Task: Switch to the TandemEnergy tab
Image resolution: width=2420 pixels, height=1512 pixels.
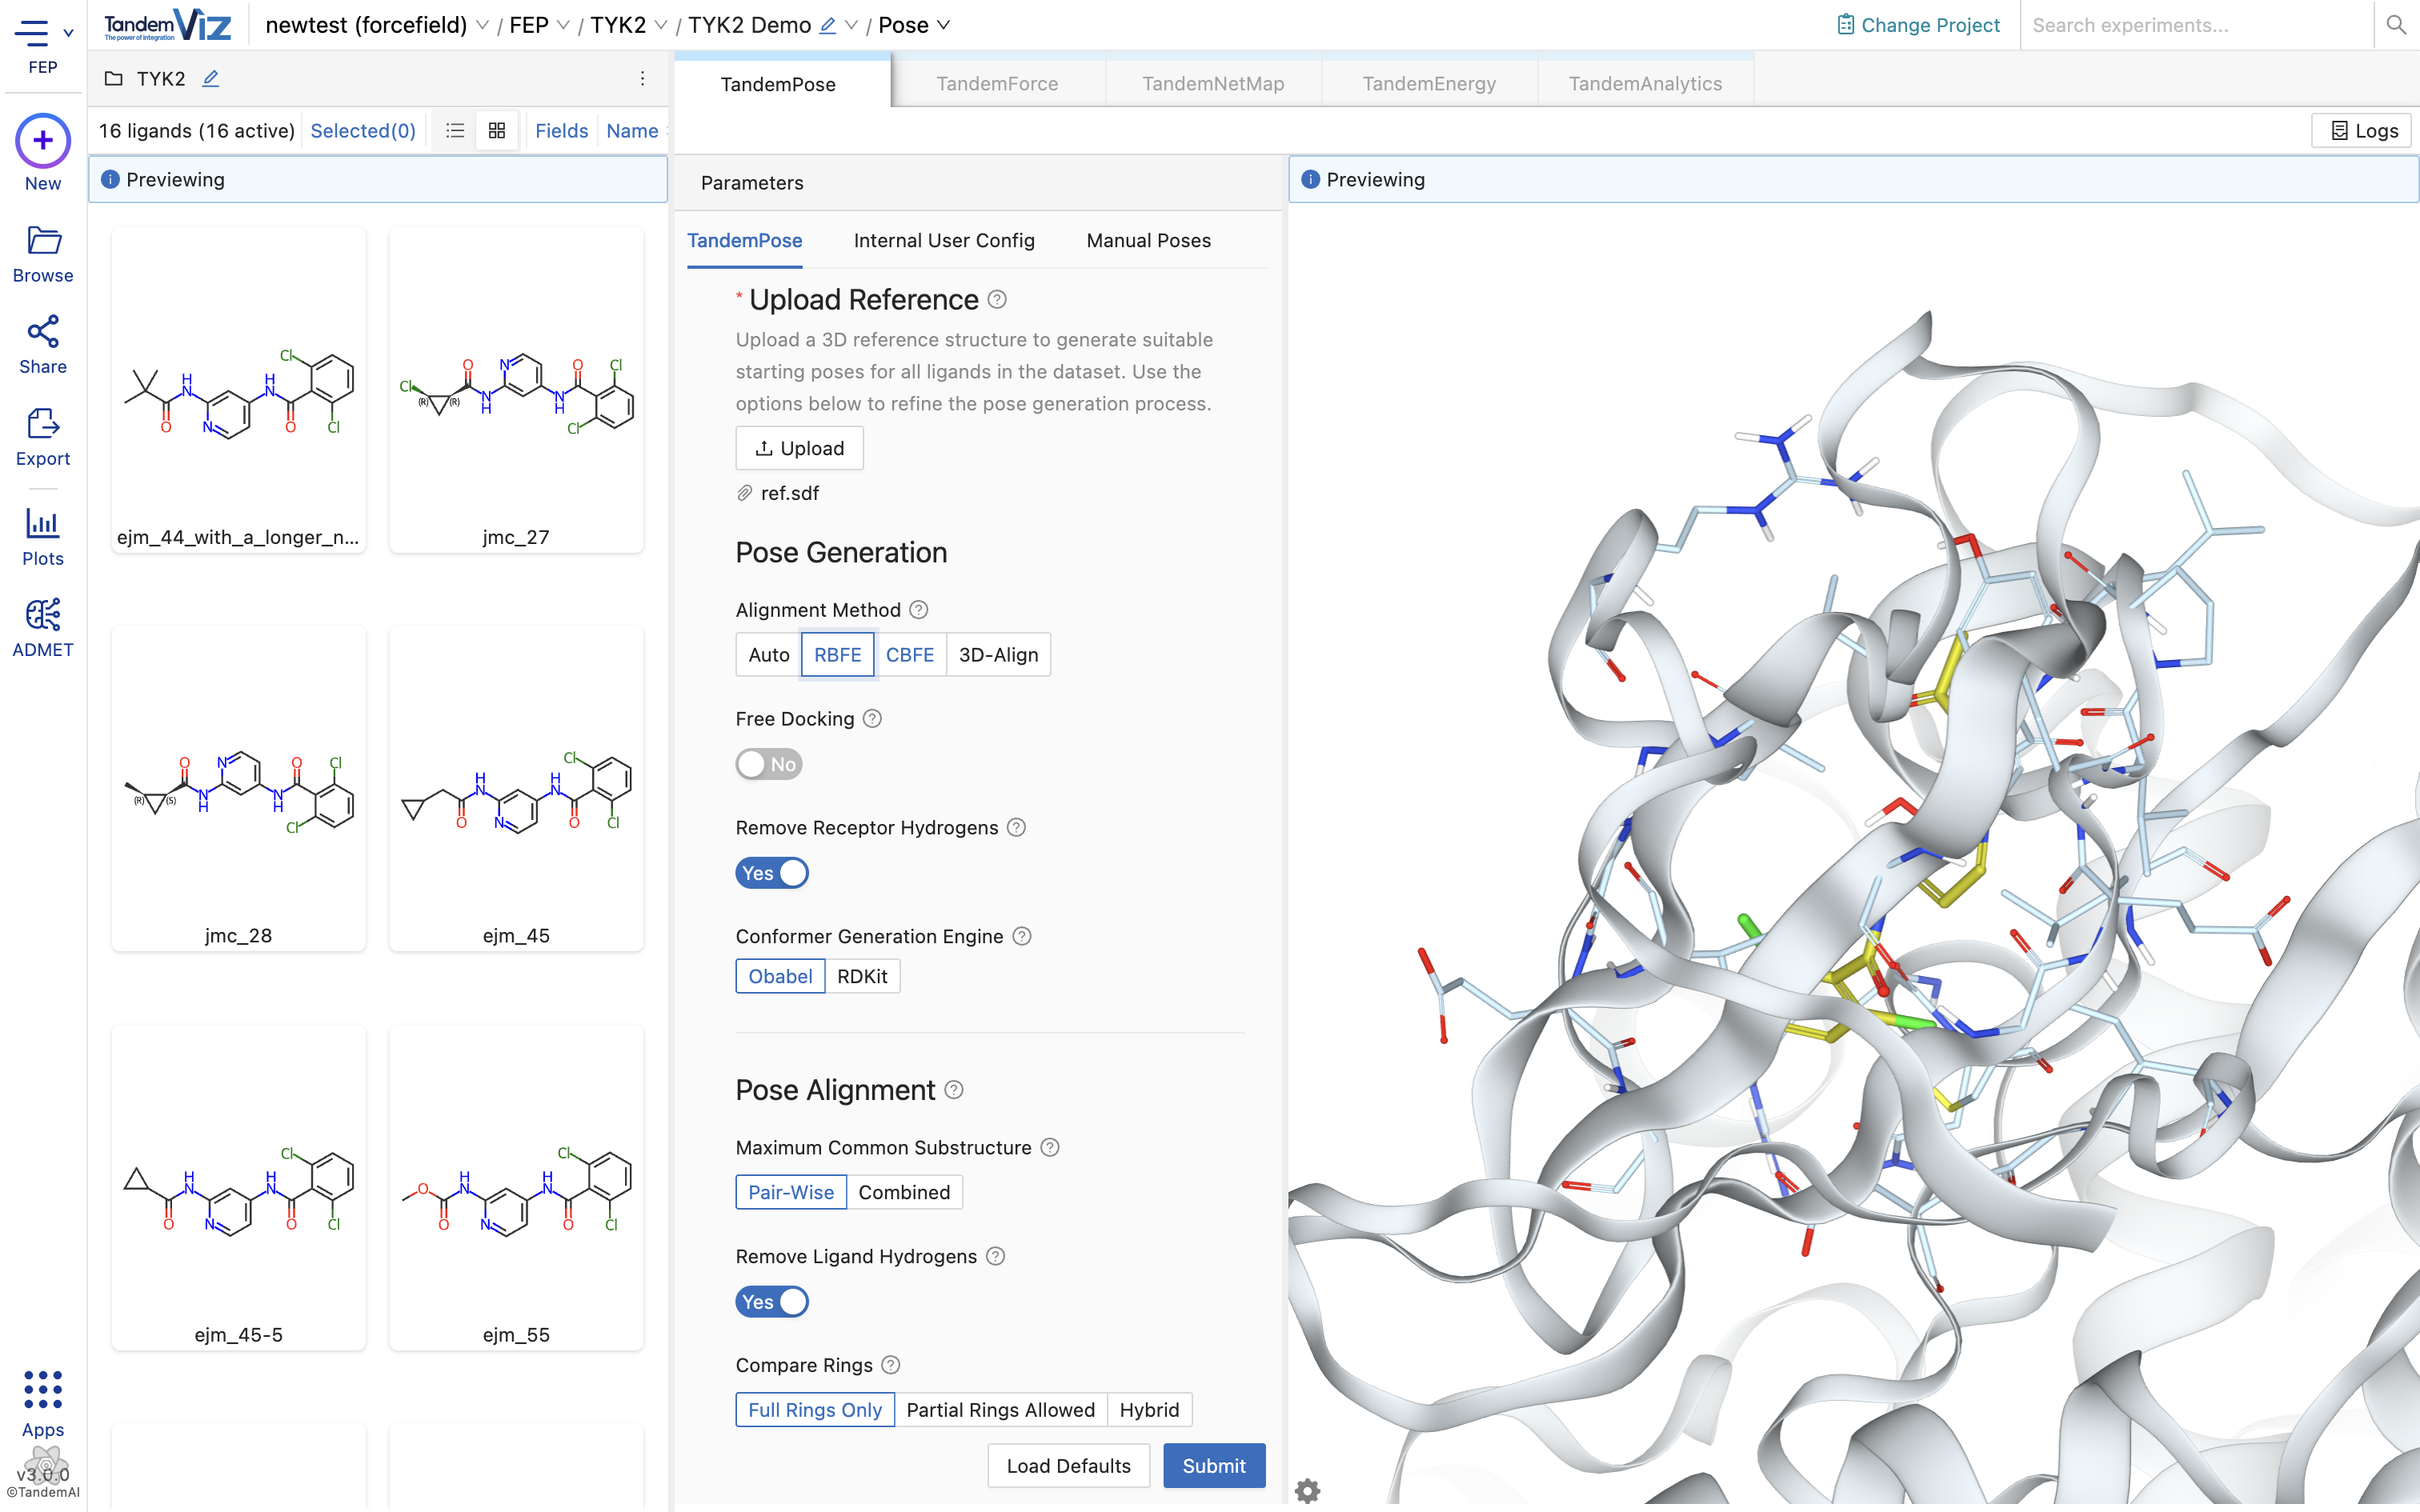Action: 1429,84
